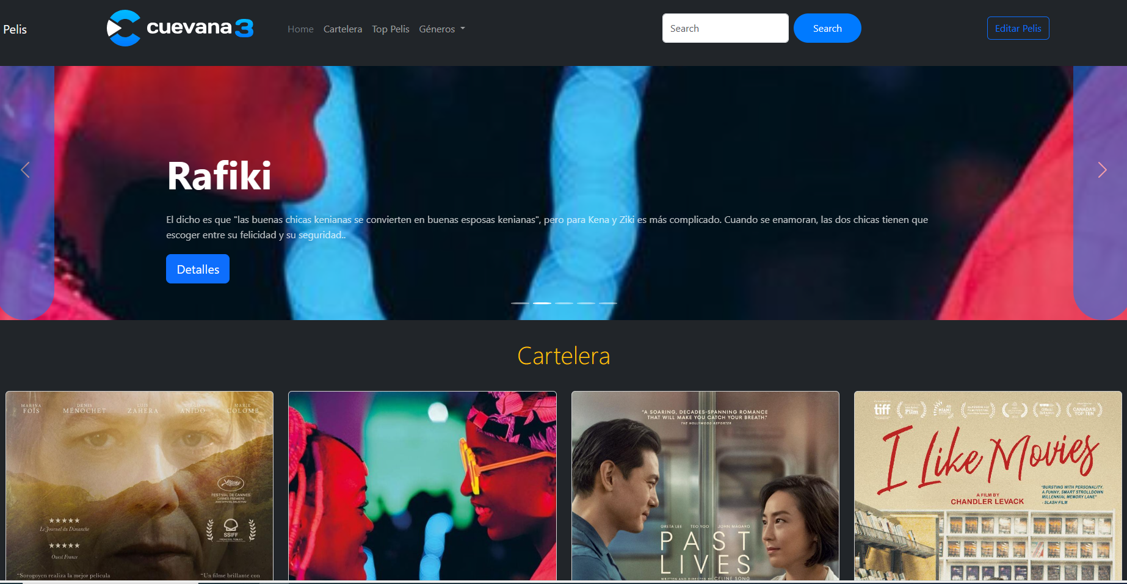
Task: Go to the previous carousel slide
Action: pyautogui.click(x=26, y=170)
